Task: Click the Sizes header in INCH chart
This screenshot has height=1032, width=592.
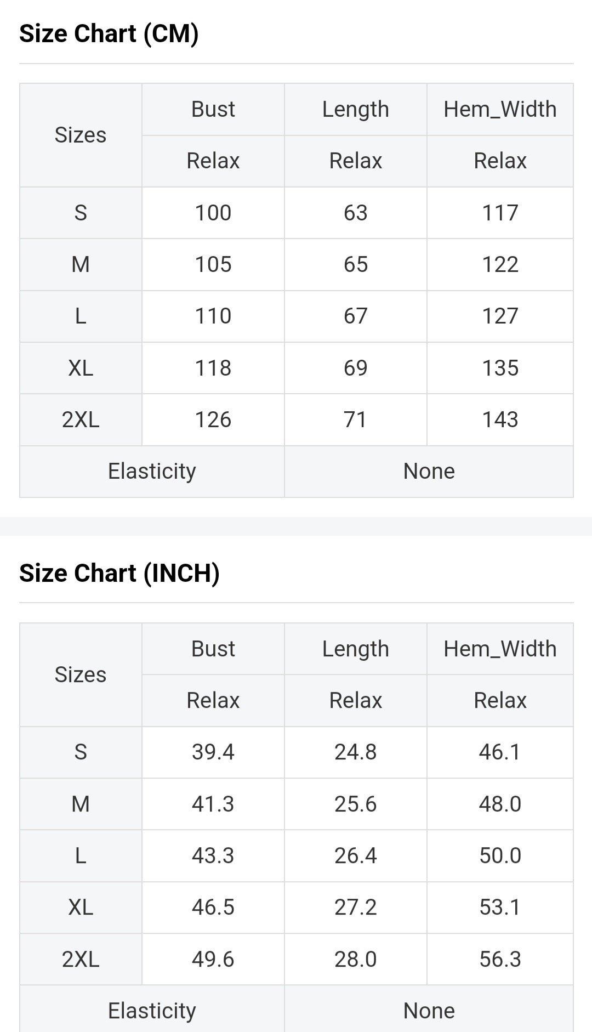Action: click(81, 674)
